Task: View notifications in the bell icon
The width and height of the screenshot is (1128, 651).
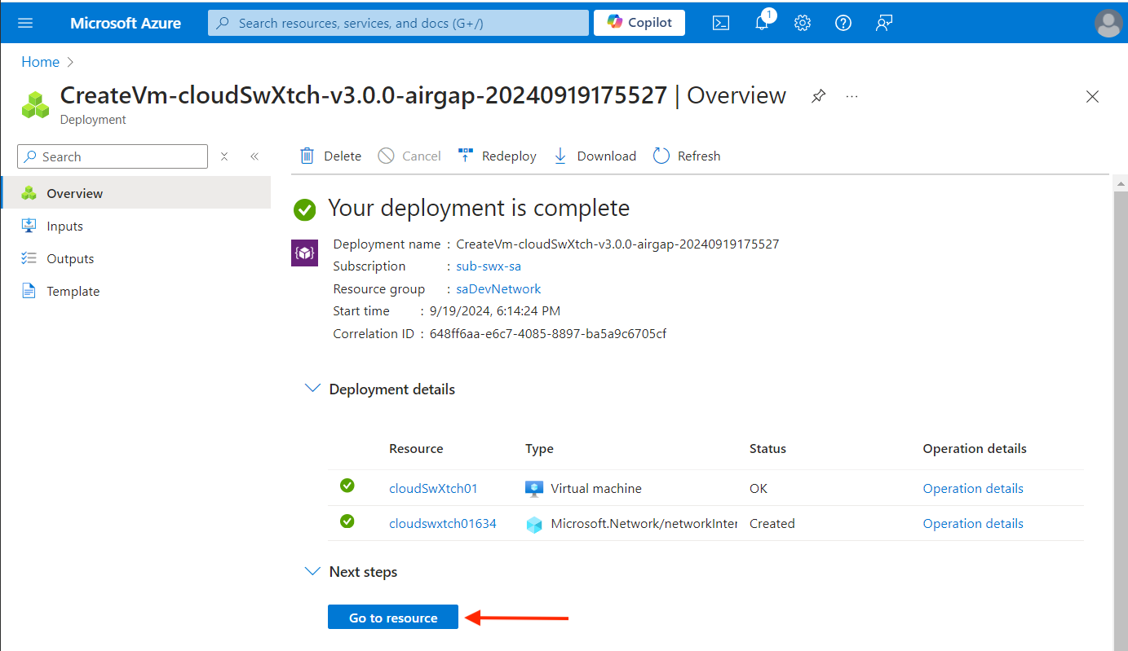Action: click(x=761, y=22)
